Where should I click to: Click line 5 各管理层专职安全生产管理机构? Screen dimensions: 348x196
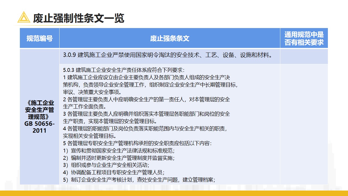tap(137, 143)
